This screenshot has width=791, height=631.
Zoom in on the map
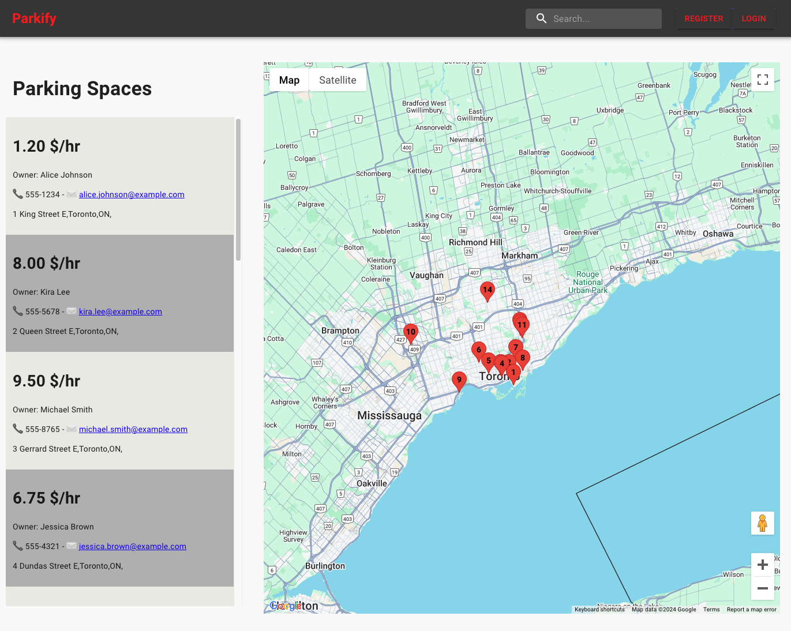coord(762,565)
